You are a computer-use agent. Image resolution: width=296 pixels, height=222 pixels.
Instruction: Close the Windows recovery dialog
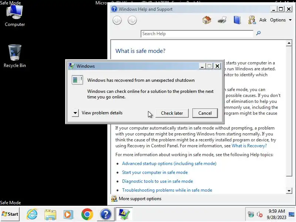(218, 66)
